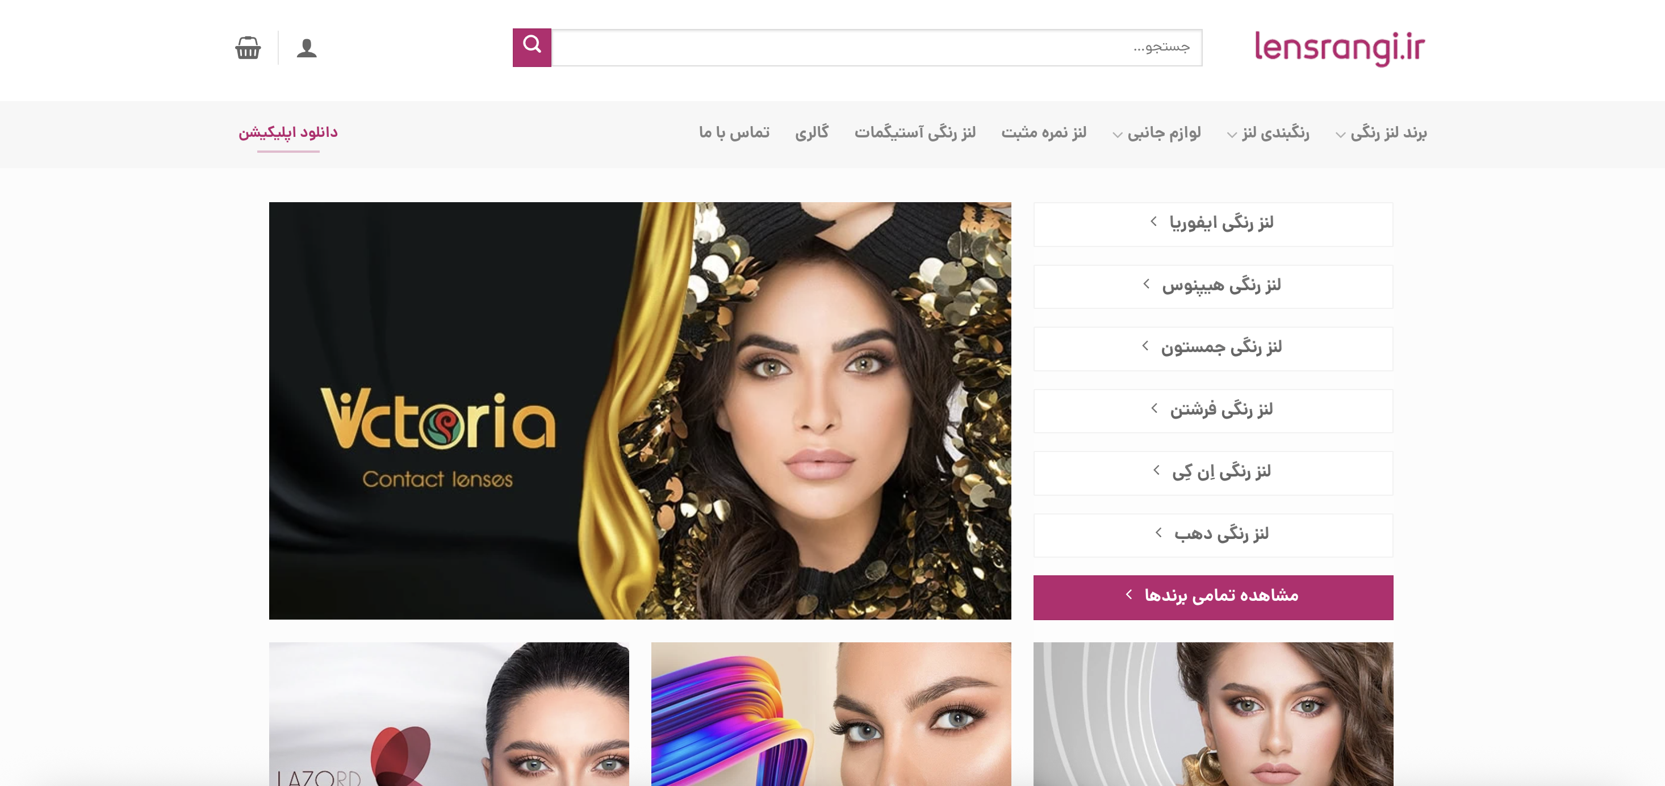Click the lensrangi.ir logo
The height and width of the screenshot is (786, 1665).
[x=1339, y=48]
